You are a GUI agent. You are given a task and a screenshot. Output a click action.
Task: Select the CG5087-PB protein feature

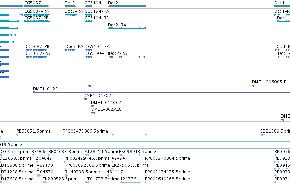pyautogui.click(x=36, y=50)
